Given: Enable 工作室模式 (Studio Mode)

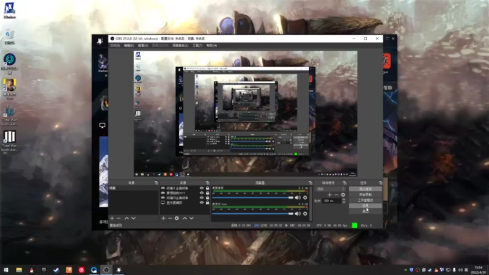Looking at the screenshot, I should (365, 200).
